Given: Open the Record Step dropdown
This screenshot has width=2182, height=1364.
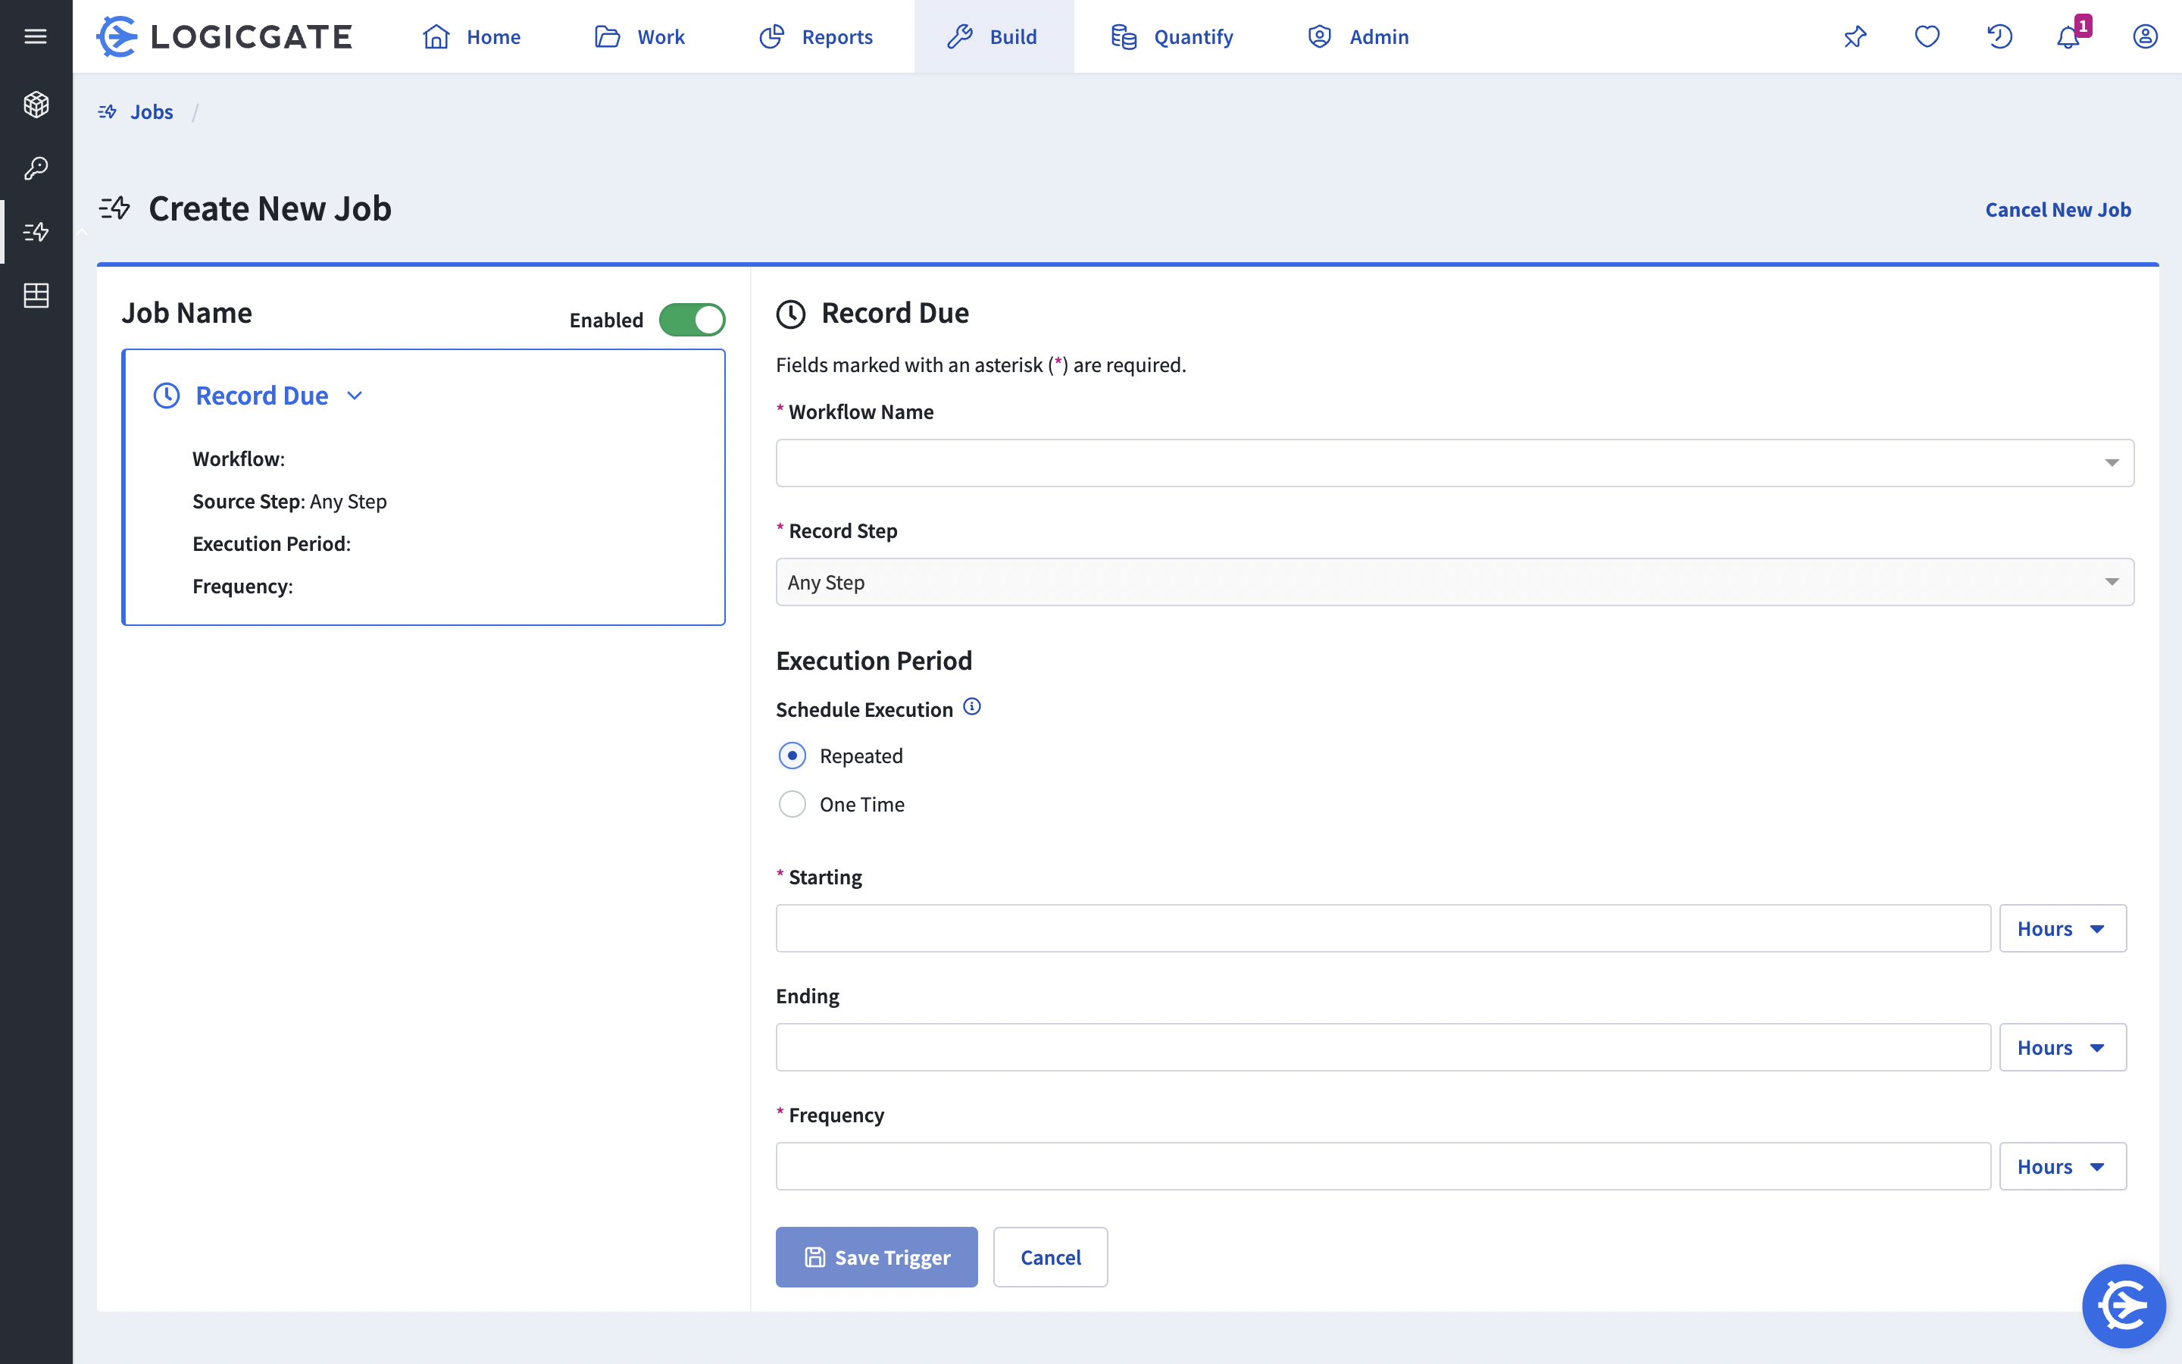Looking at the screenshot, I should click(1453, 582).
